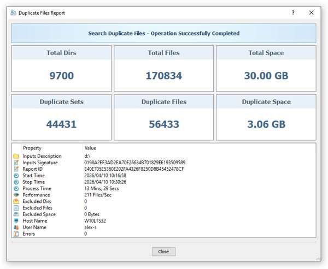Select the Excluded Dirs property label
The image size is (328, 269).
coord(37,201)
